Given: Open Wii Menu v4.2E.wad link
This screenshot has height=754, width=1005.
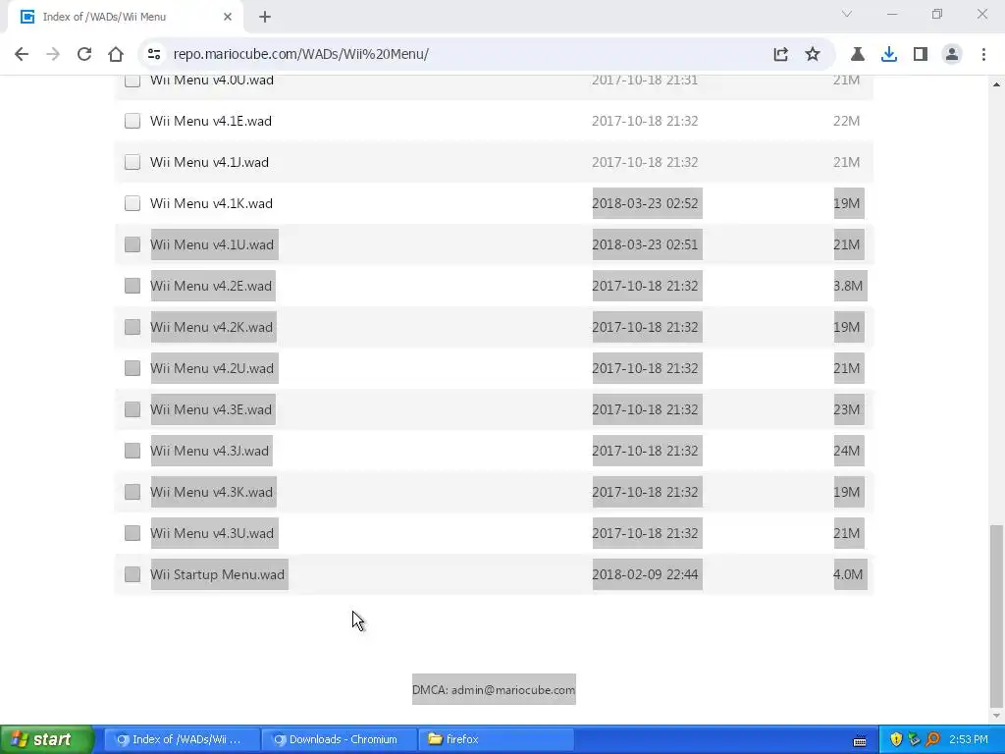Looking at the screenshot, I should tap(213, 286).
